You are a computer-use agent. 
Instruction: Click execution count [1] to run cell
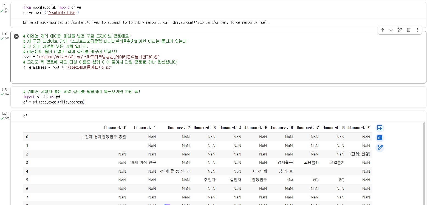(5, 5)
